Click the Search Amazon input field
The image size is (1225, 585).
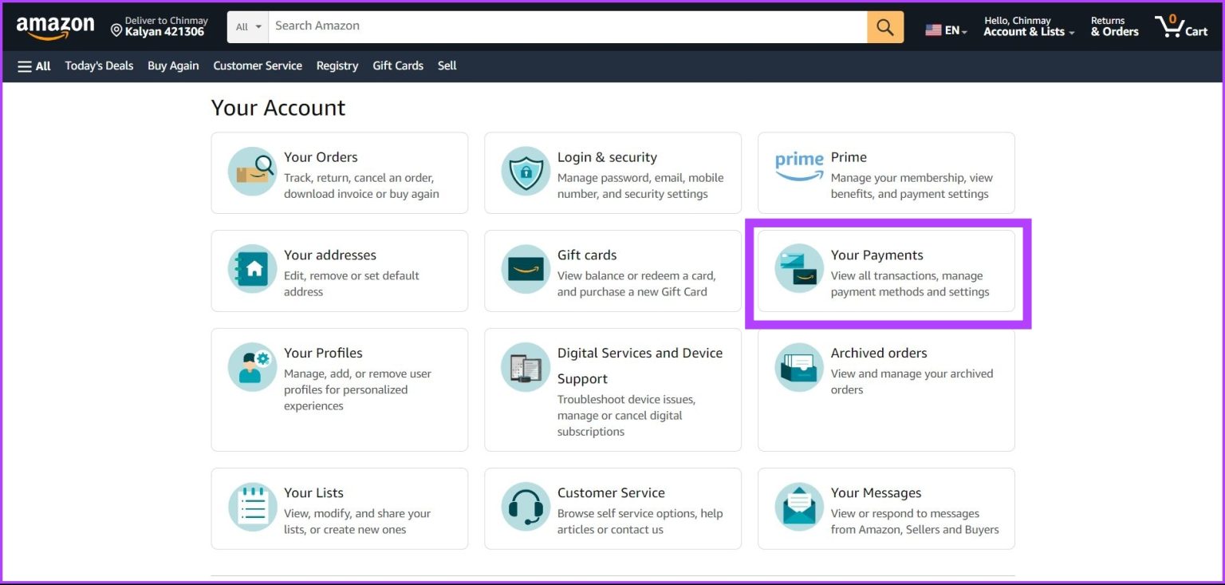point(558,26)
